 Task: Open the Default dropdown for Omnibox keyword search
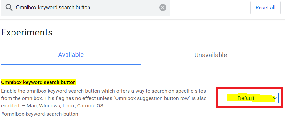pyautogui.click(x=249, y=98)
